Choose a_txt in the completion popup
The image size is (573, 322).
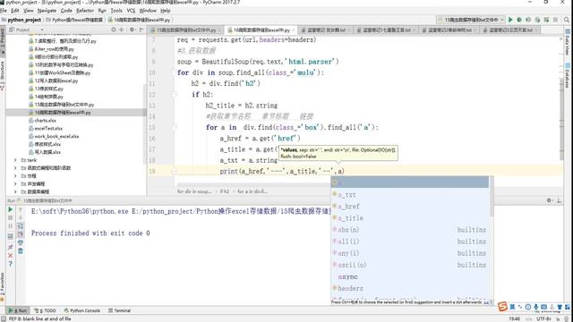(410, 195)
